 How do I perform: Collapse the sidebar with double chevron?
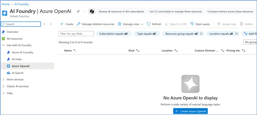[51, 24]
